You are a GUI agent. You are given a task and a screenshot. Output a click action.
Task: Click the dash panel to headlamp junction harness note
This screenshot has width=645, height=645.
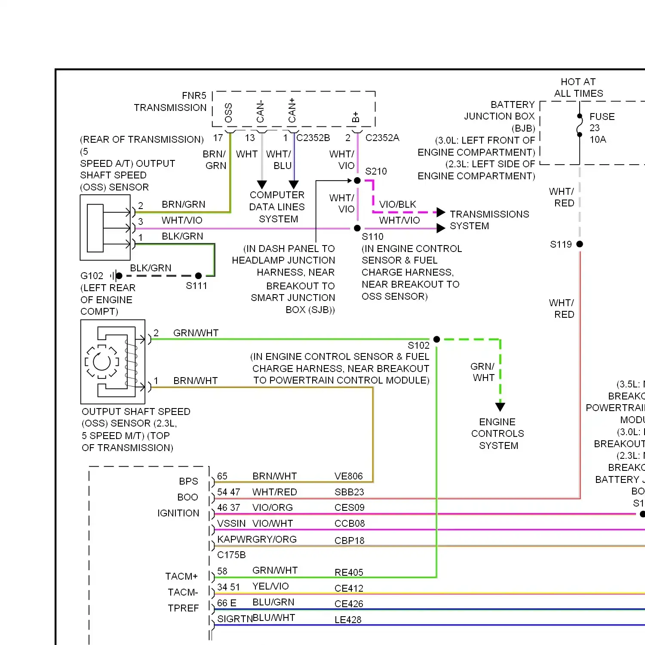point(284,279)
